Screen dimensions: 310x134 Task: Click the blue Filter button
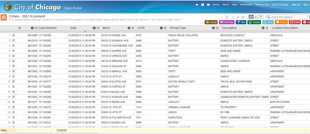point(241,22)
